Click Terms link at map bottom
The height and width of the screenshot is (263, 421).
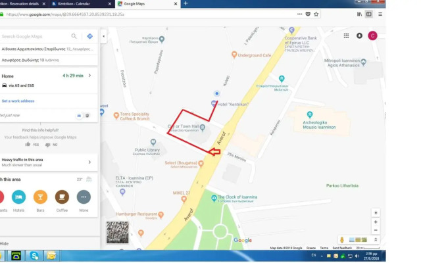(x=324, y=248)
